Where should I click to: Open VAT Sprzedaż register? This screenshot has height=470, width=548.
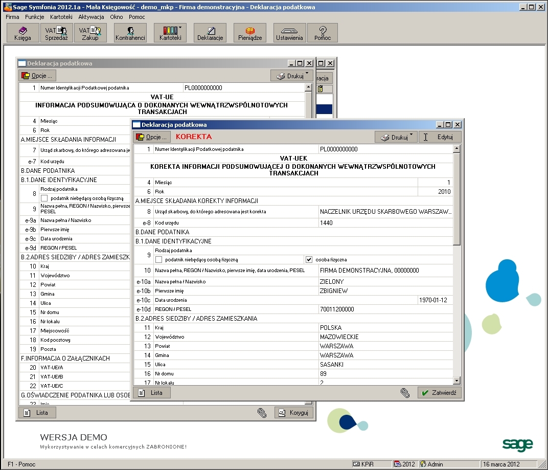[56, 33]
